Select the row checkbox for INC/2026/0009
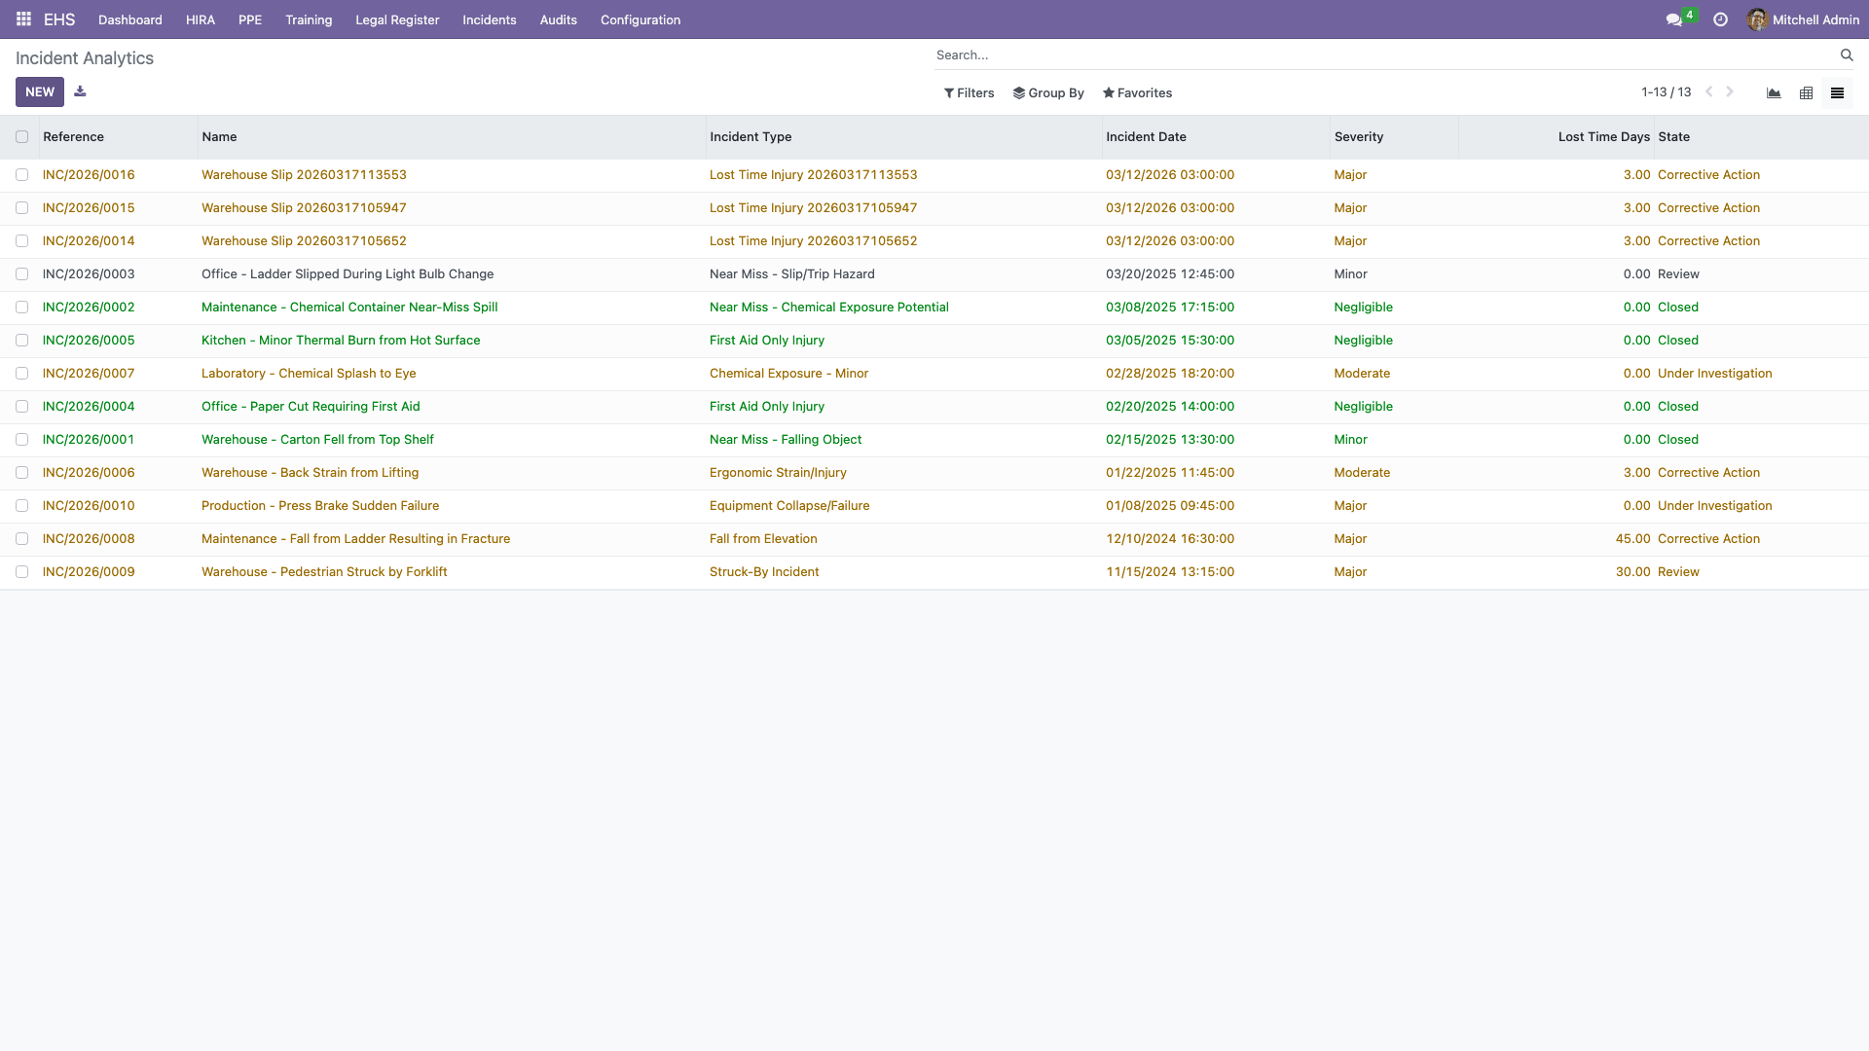This screenshot has height=1051, width=1869. point(22,571)
